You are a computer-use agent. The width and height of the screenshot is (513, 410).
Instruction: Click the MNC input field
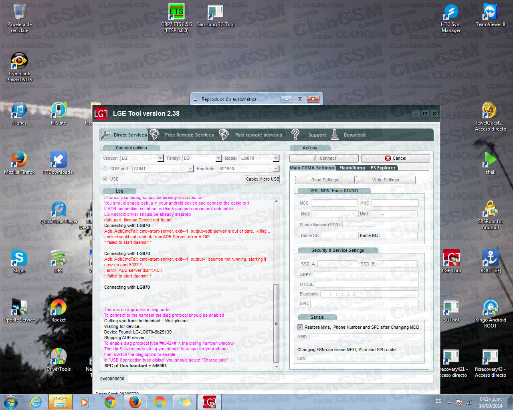[x=395, y=203]
